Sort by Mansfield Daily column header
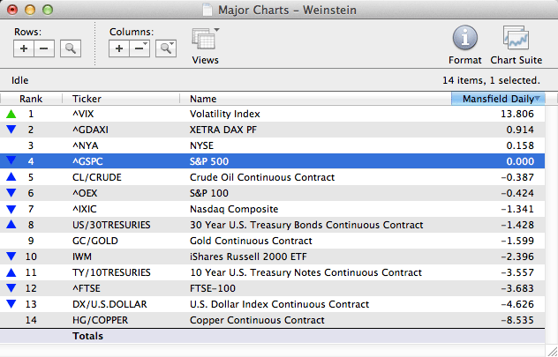This screenshot has height=357, width=558. (x=497, y=99)
